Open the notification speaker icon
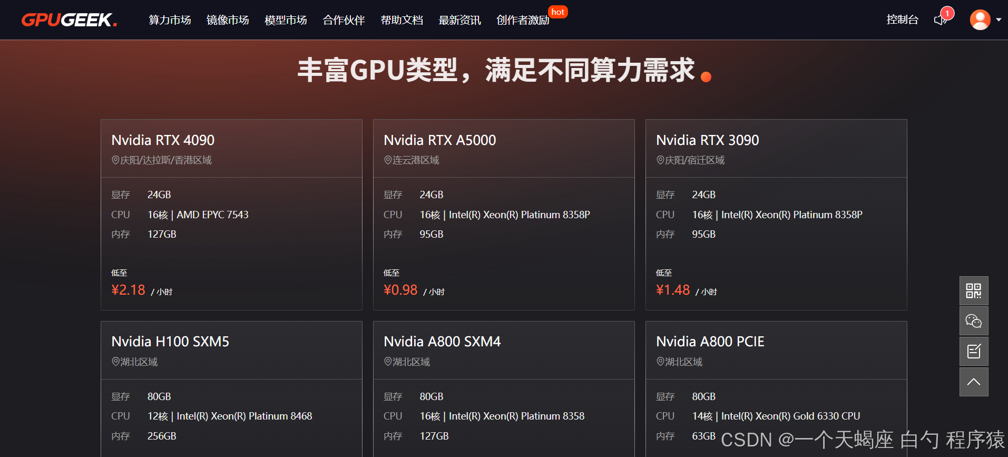The height and width of the screenshot is (457, 1008). [940, 20]
